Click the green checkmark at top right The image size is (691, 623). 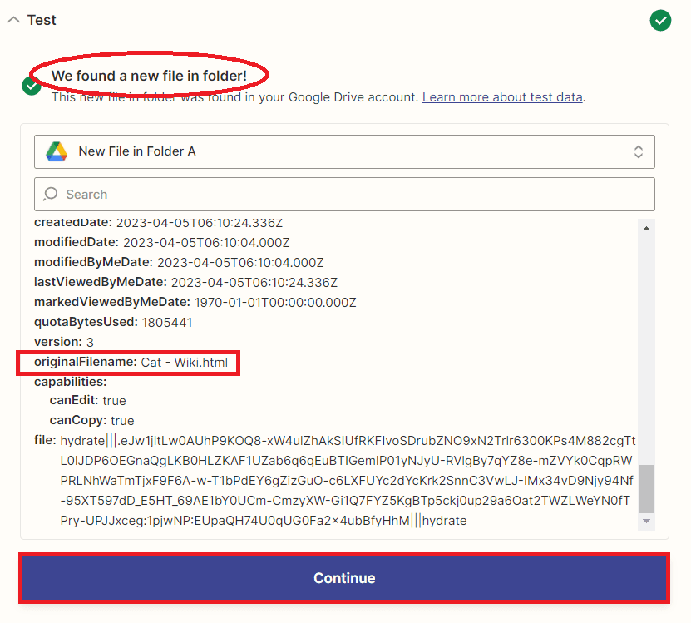point(660,20)
